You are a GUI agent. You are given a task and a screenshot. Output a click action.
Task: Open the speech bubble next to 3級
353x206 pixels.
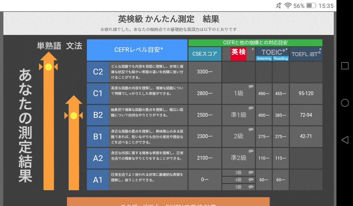click(251, 173)
